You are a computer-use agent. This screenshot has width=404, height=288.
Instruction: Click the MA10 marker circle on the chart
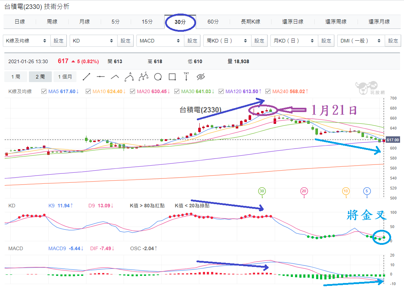click(346, 191)
